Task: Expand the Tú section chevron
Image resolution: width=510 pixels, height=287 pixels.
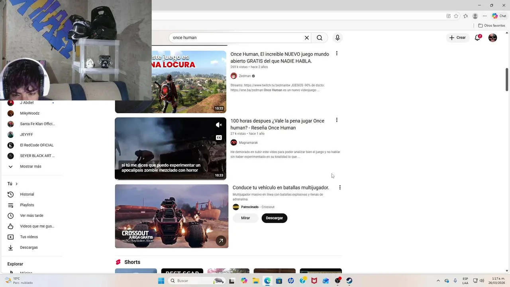Action: click(x=16, y=184)
